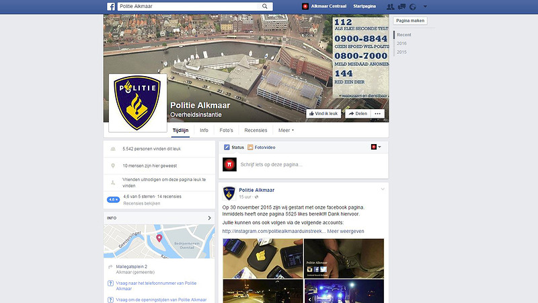Switch to the Info tab
The height and width of the screenshot is (303, 538).
[x=204, y=130]
